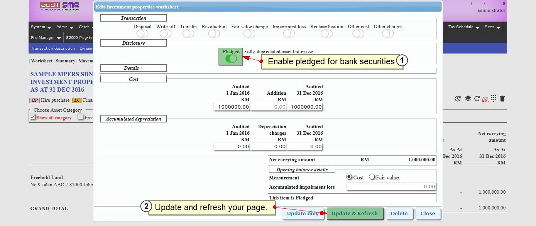Turn off the Pledged toggle switch

tap(231, 59)
